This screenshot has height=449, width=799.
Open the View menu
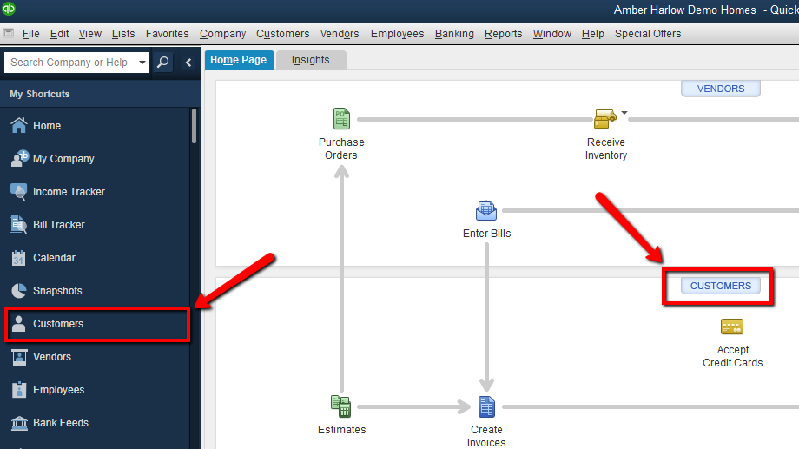click(x=89, y=34)
